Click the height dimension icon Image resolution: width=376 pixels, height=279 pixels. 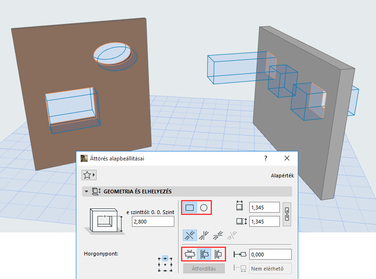(x=241, y=221)
